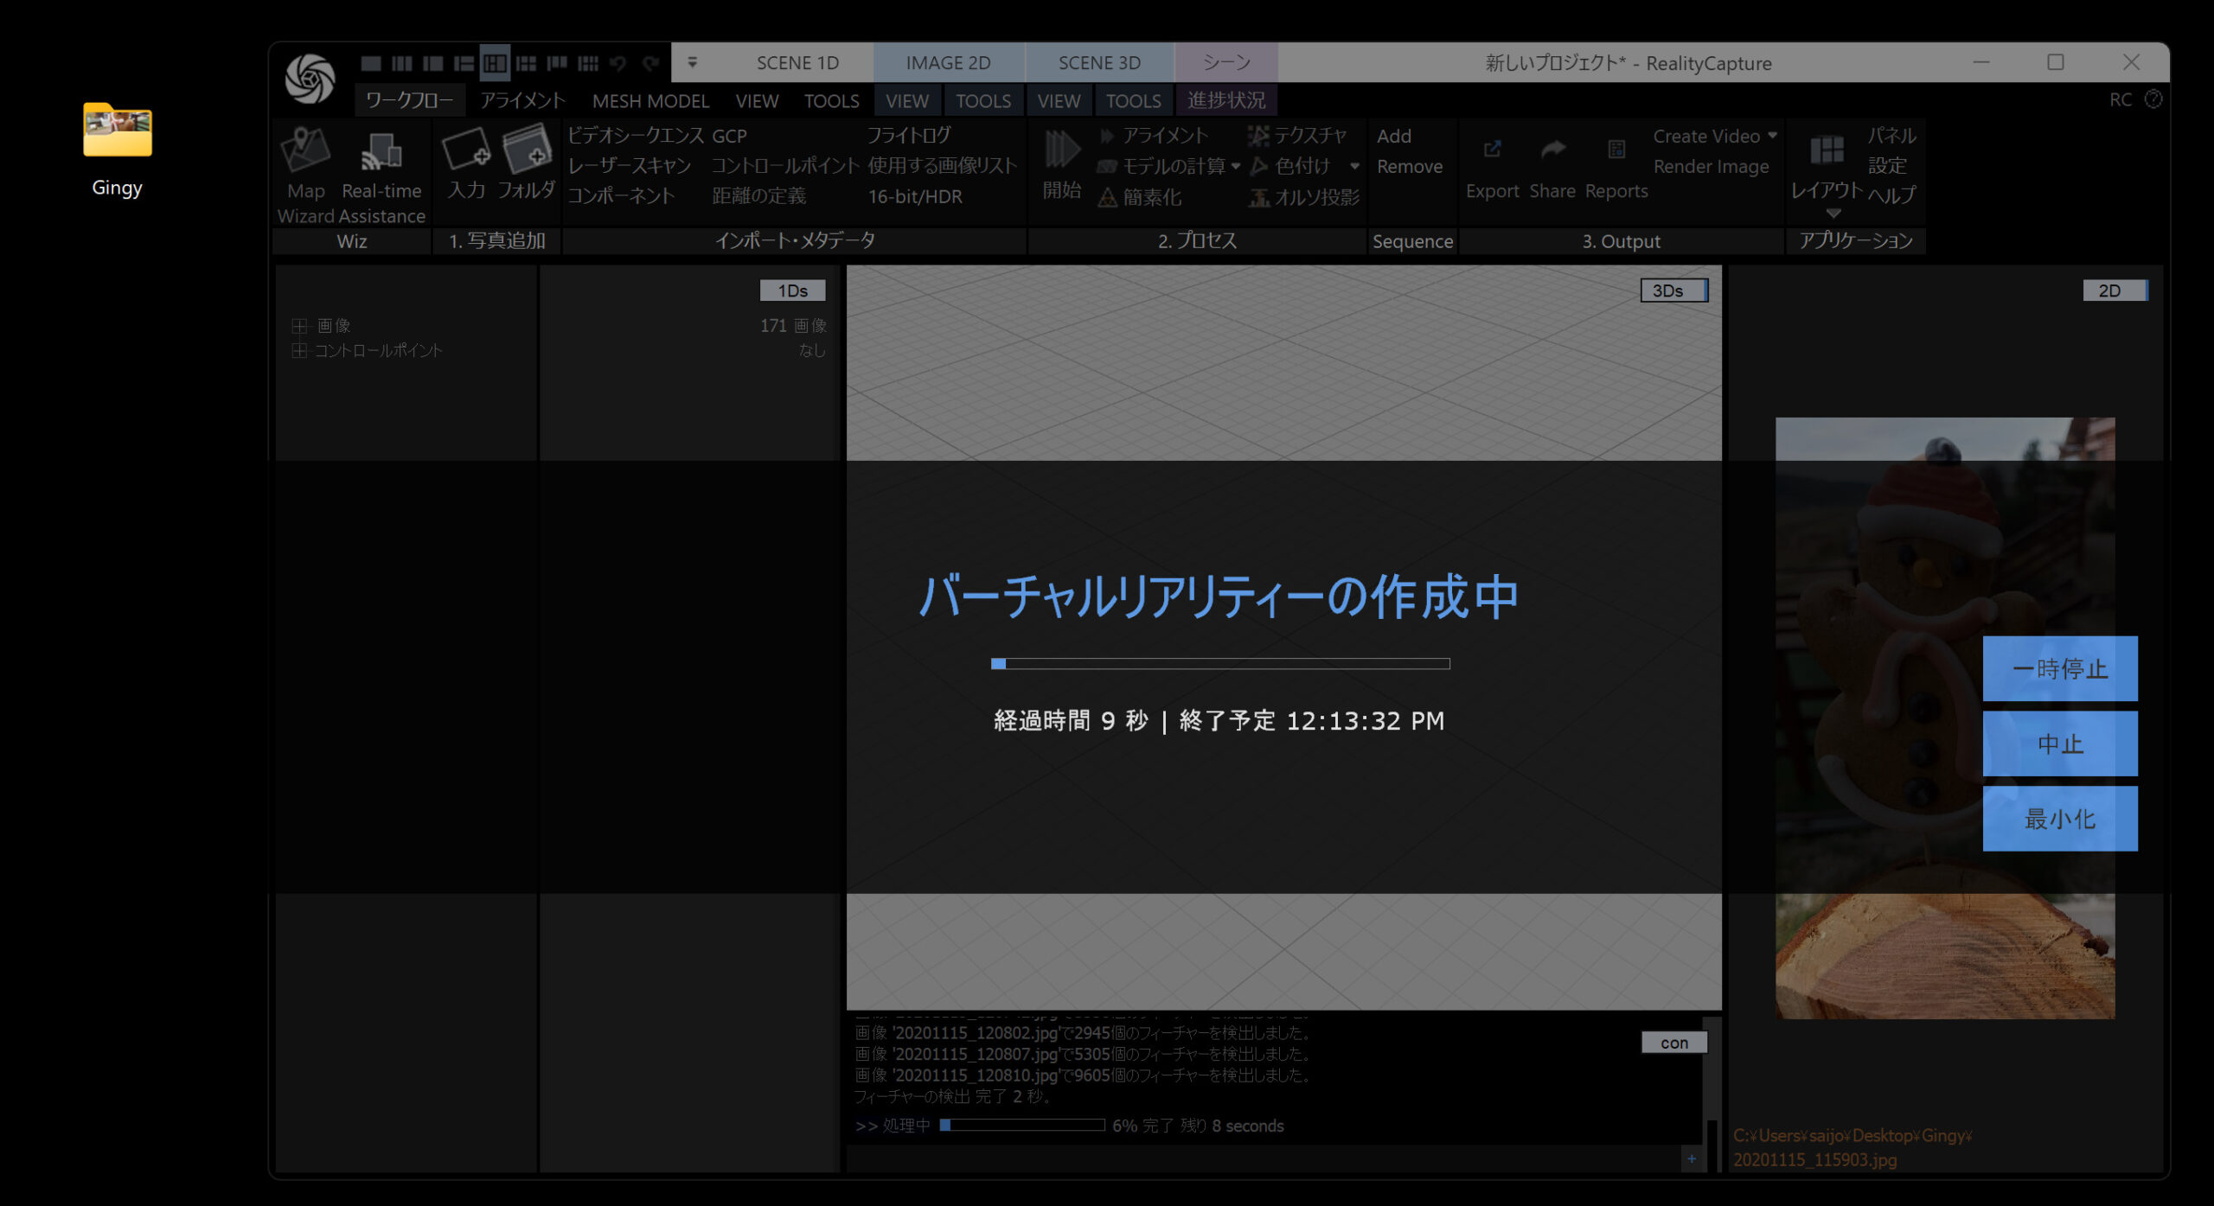Screen dimensions: 2214x1206
Task: Click the 入力 add images icon
Action: click(x=466, y=150)
